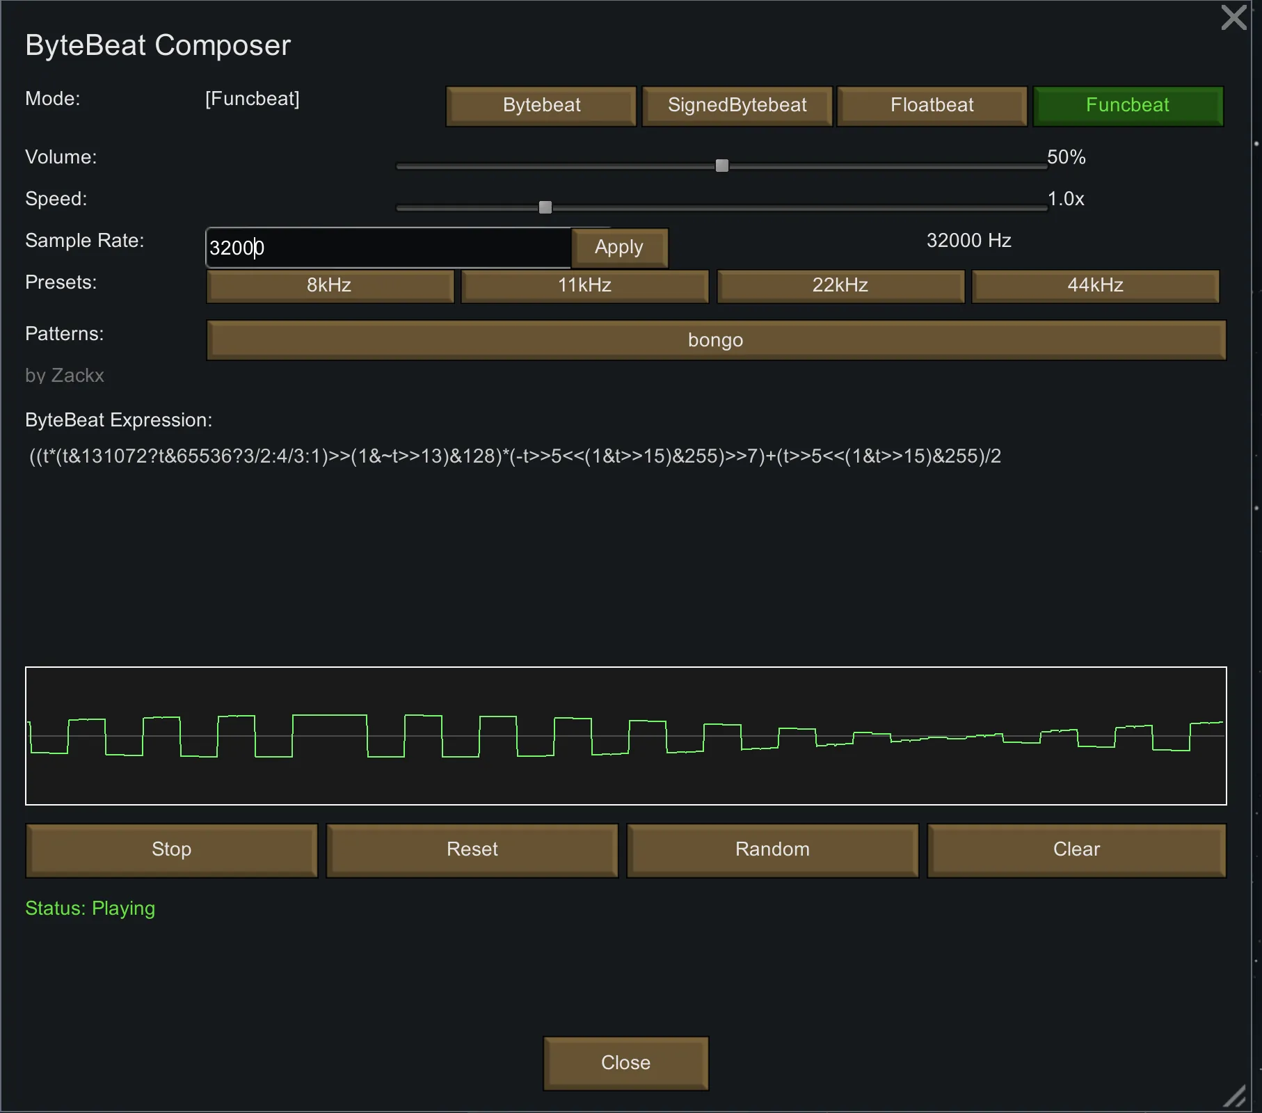Screen dimensions: 1262x1113
Task: Click the active Funcbeat mode button
Action: pyautogui.click(x=1127, y=106)
